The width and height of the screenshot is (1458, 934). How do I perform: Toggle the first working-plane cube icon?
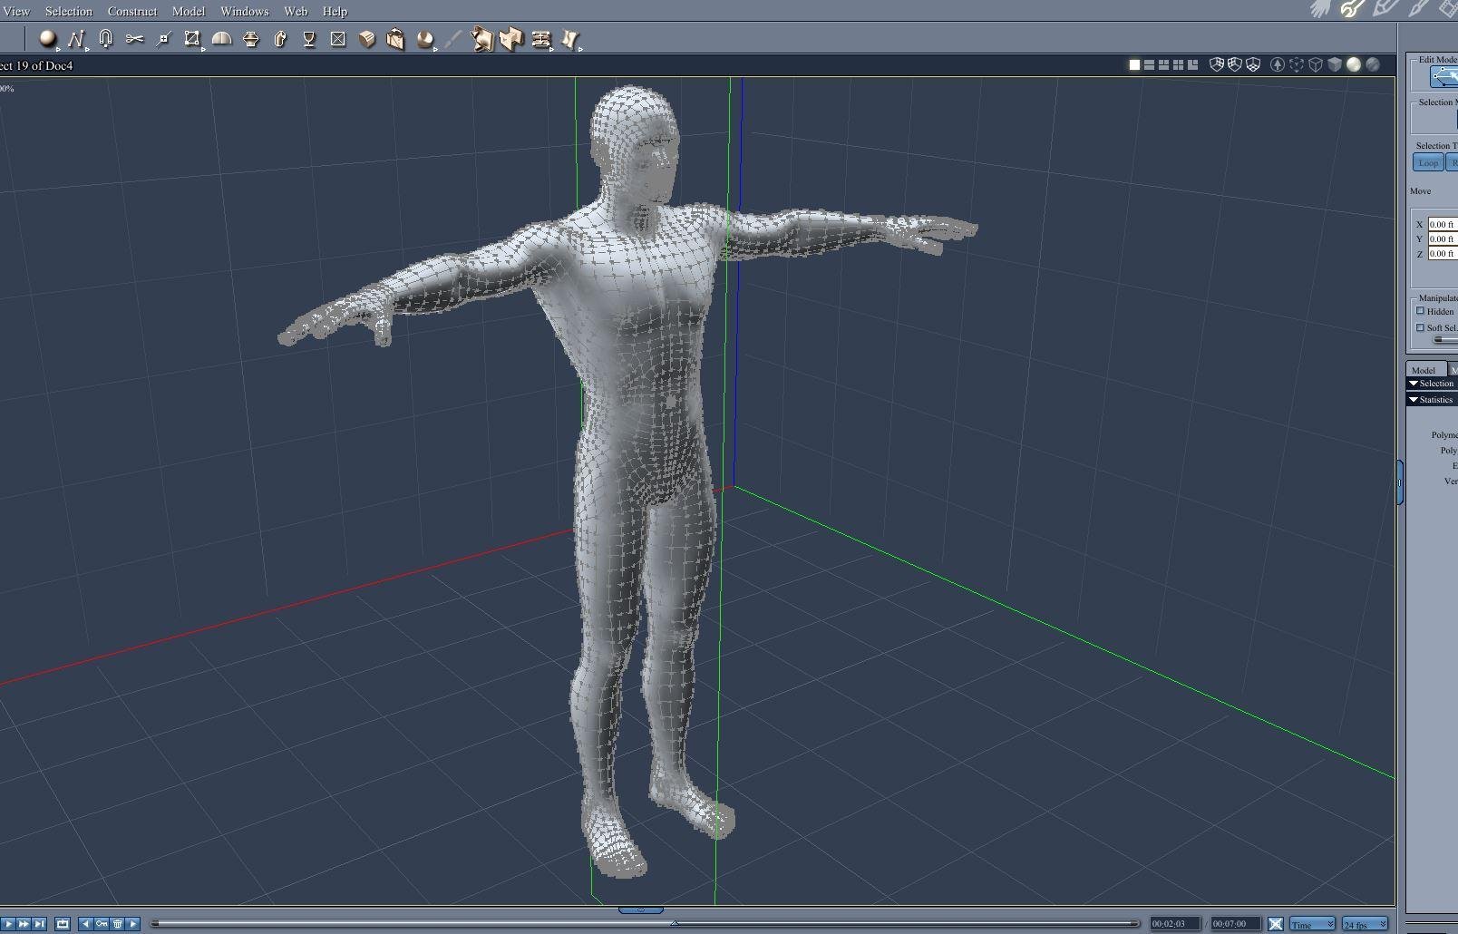click(x=1218, y=64)
